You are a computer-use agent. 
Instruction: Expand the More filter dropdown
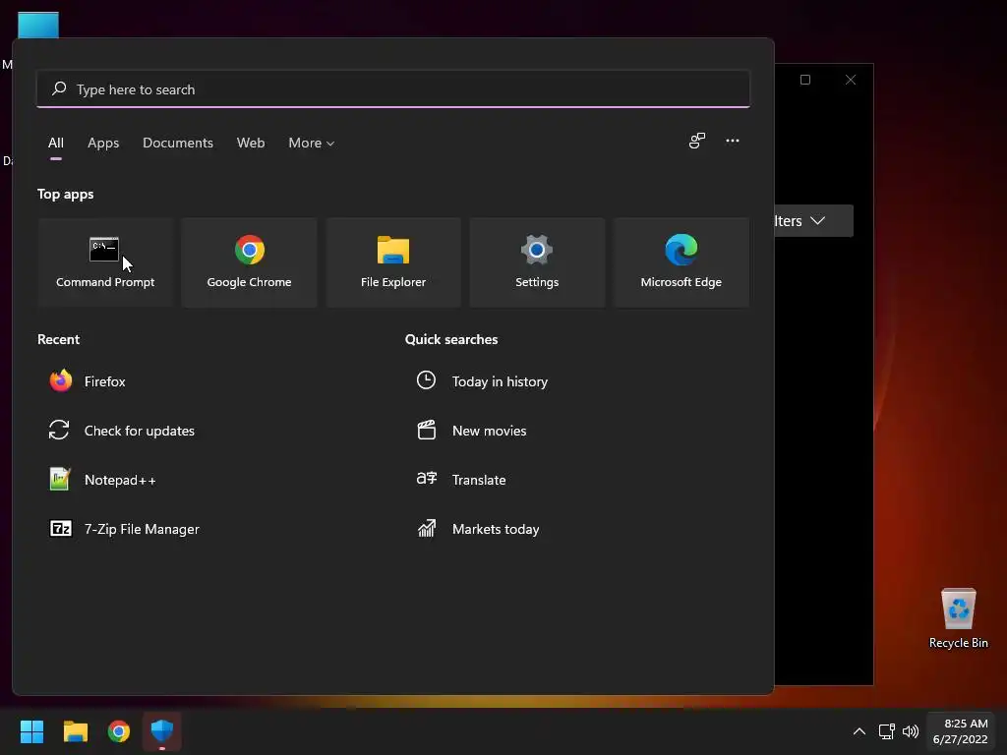pos(312,144)
